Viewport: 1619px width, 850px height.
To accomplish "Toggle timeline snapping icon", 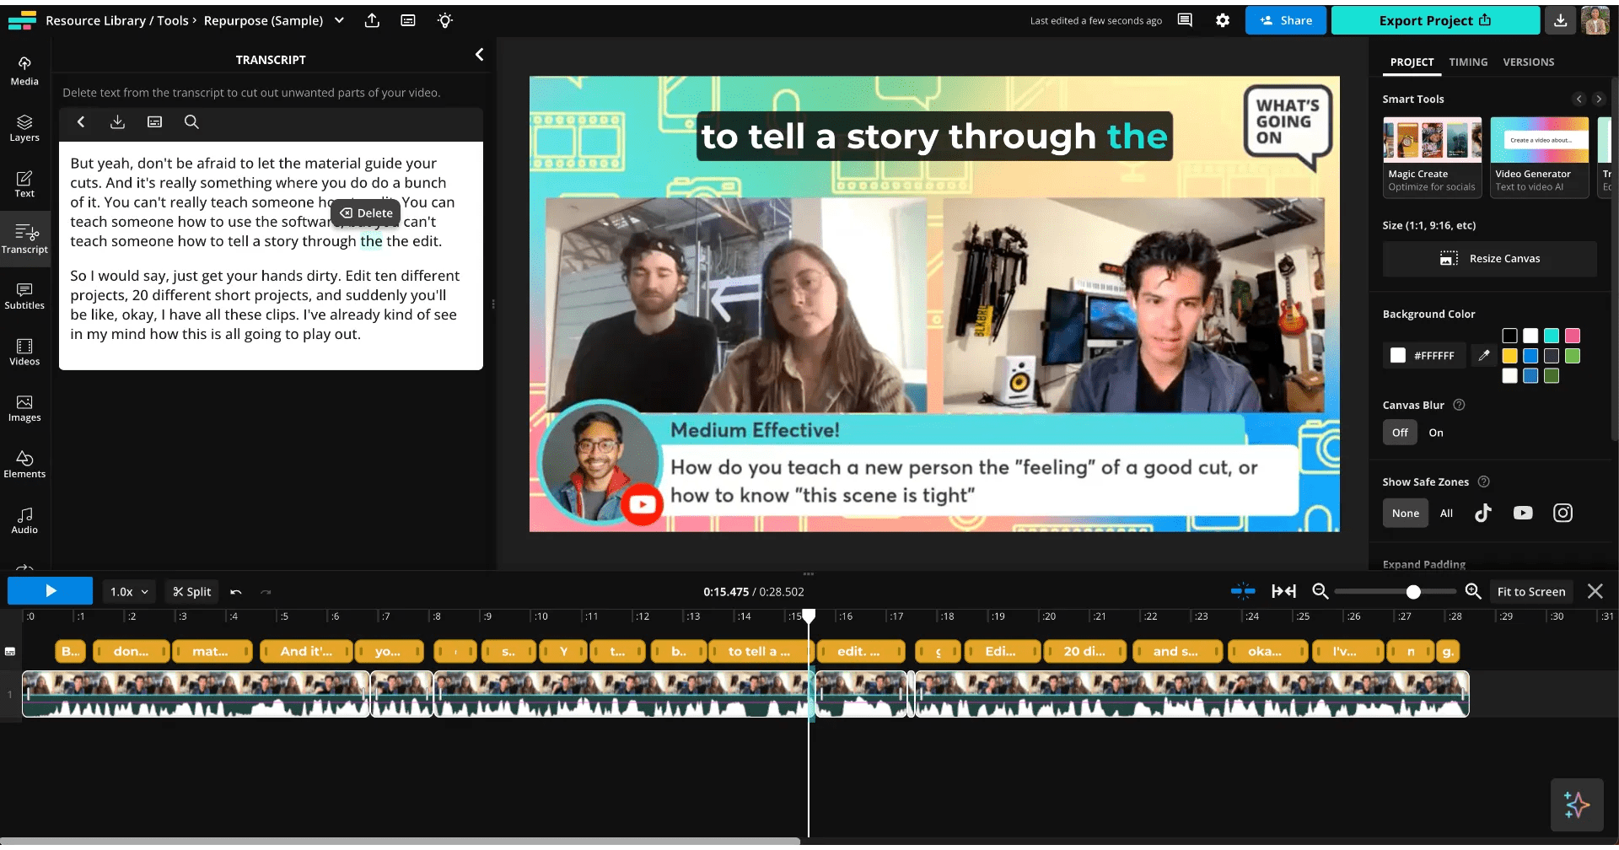I will coord(1243,592).
